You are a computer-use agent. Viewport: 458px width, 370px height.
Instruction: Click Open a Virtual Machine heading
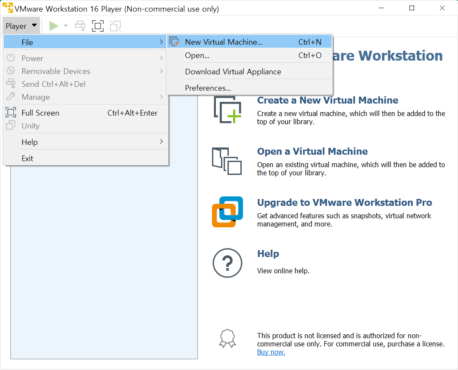point(312,151)
